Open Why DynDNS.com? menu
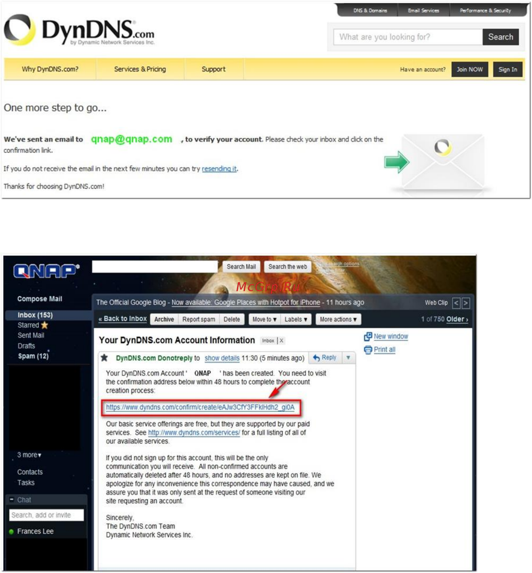 tap(50, 69)
